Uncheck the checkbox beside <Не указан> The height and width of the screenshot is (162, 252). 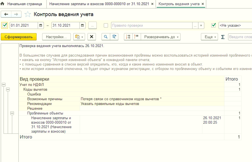click(x=214, y=25)
